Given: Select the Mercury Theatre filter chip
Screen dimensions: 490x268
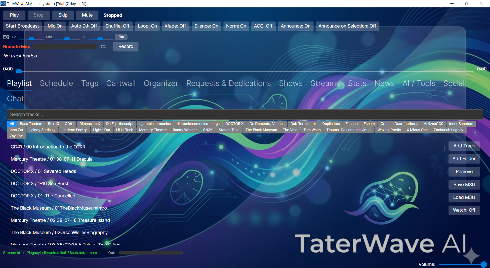Looking at the screenshot, I should point(153,130).
